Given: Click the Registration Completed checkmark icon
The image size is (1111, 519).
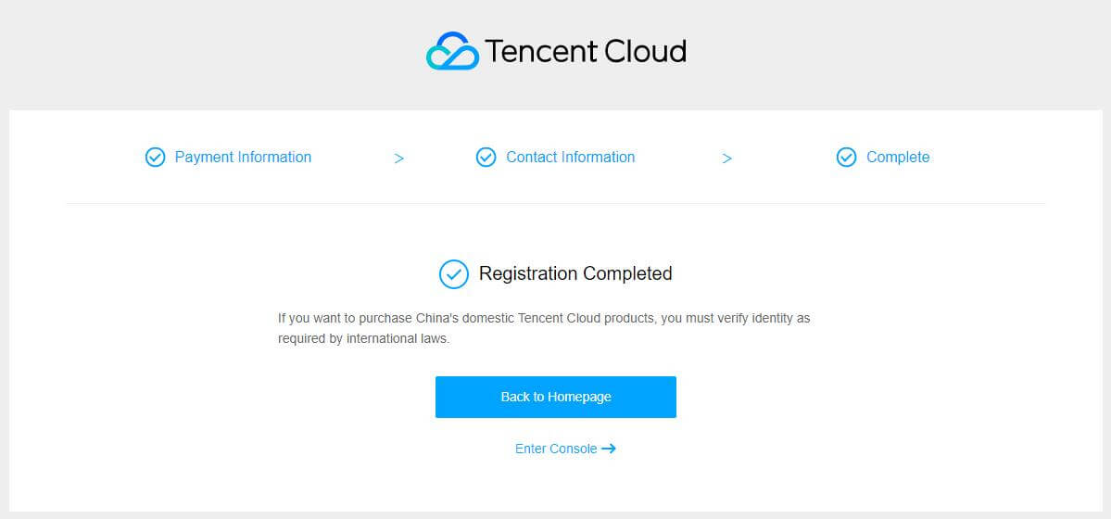Looking at the screenshot, I should coord(453,274).
